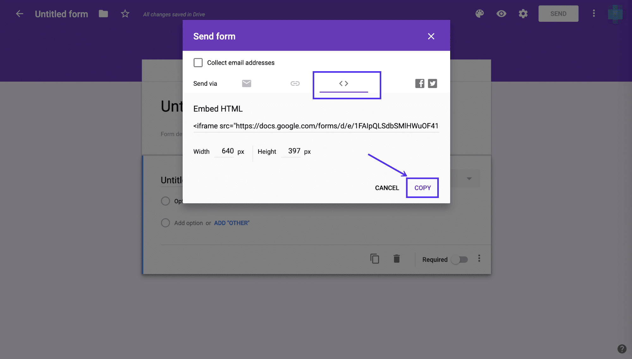Click the delete question trash icon
The height and width of the screenshot is (359, 632).
click(x=396, y=259)
